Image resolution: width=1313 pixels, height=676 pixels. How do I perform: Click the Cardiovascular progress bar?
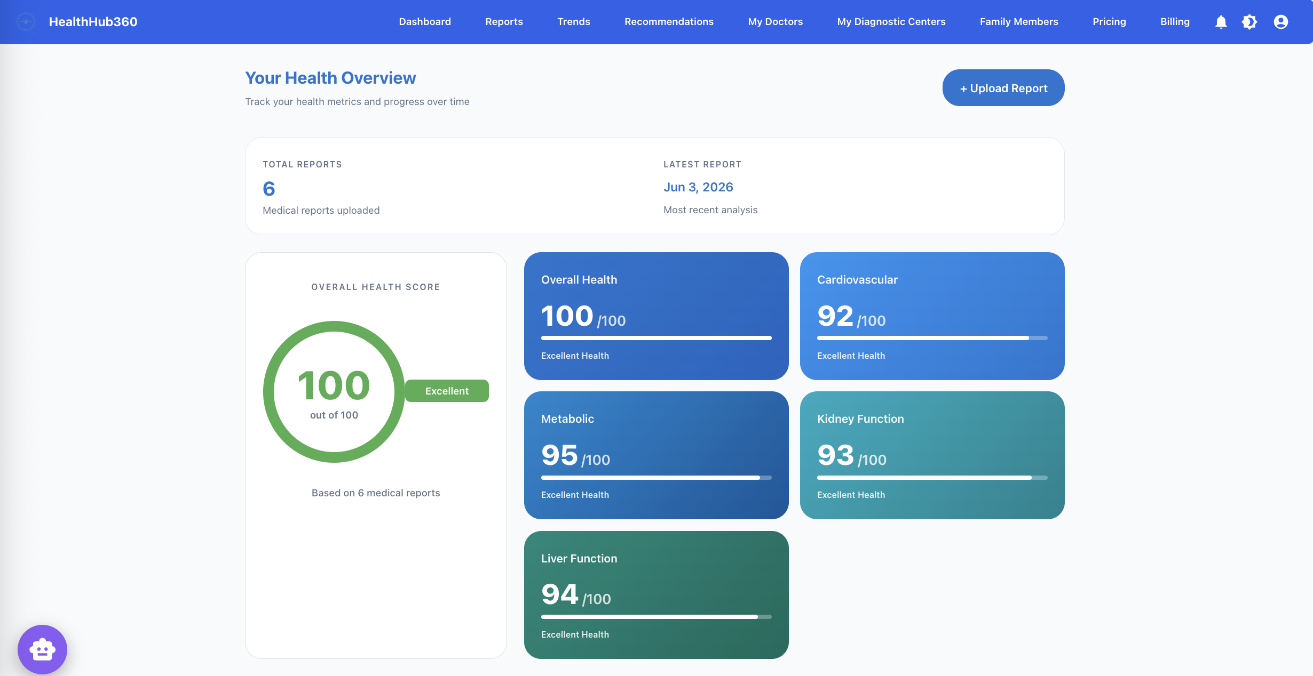tap(932, 338)
